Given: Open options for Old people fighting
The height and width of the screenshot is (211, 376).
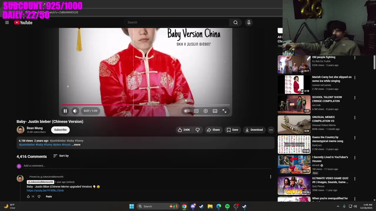Looking at the screenshot, I should click(x=355, y=58).
